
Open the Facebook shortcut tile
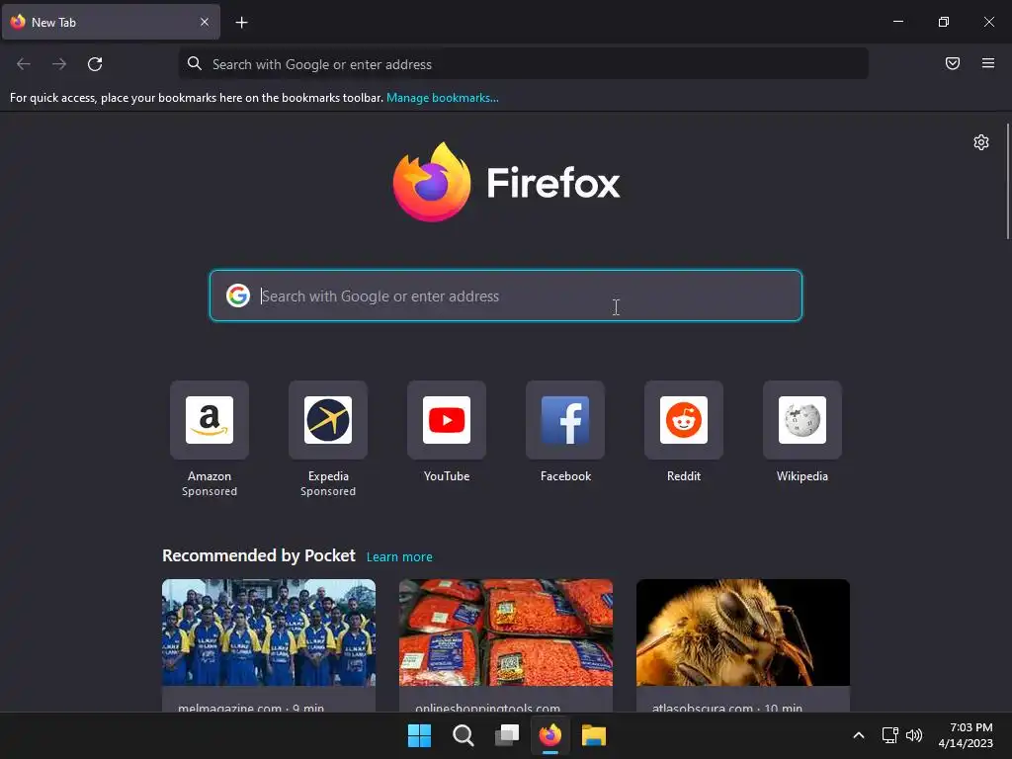pos(565,420)
